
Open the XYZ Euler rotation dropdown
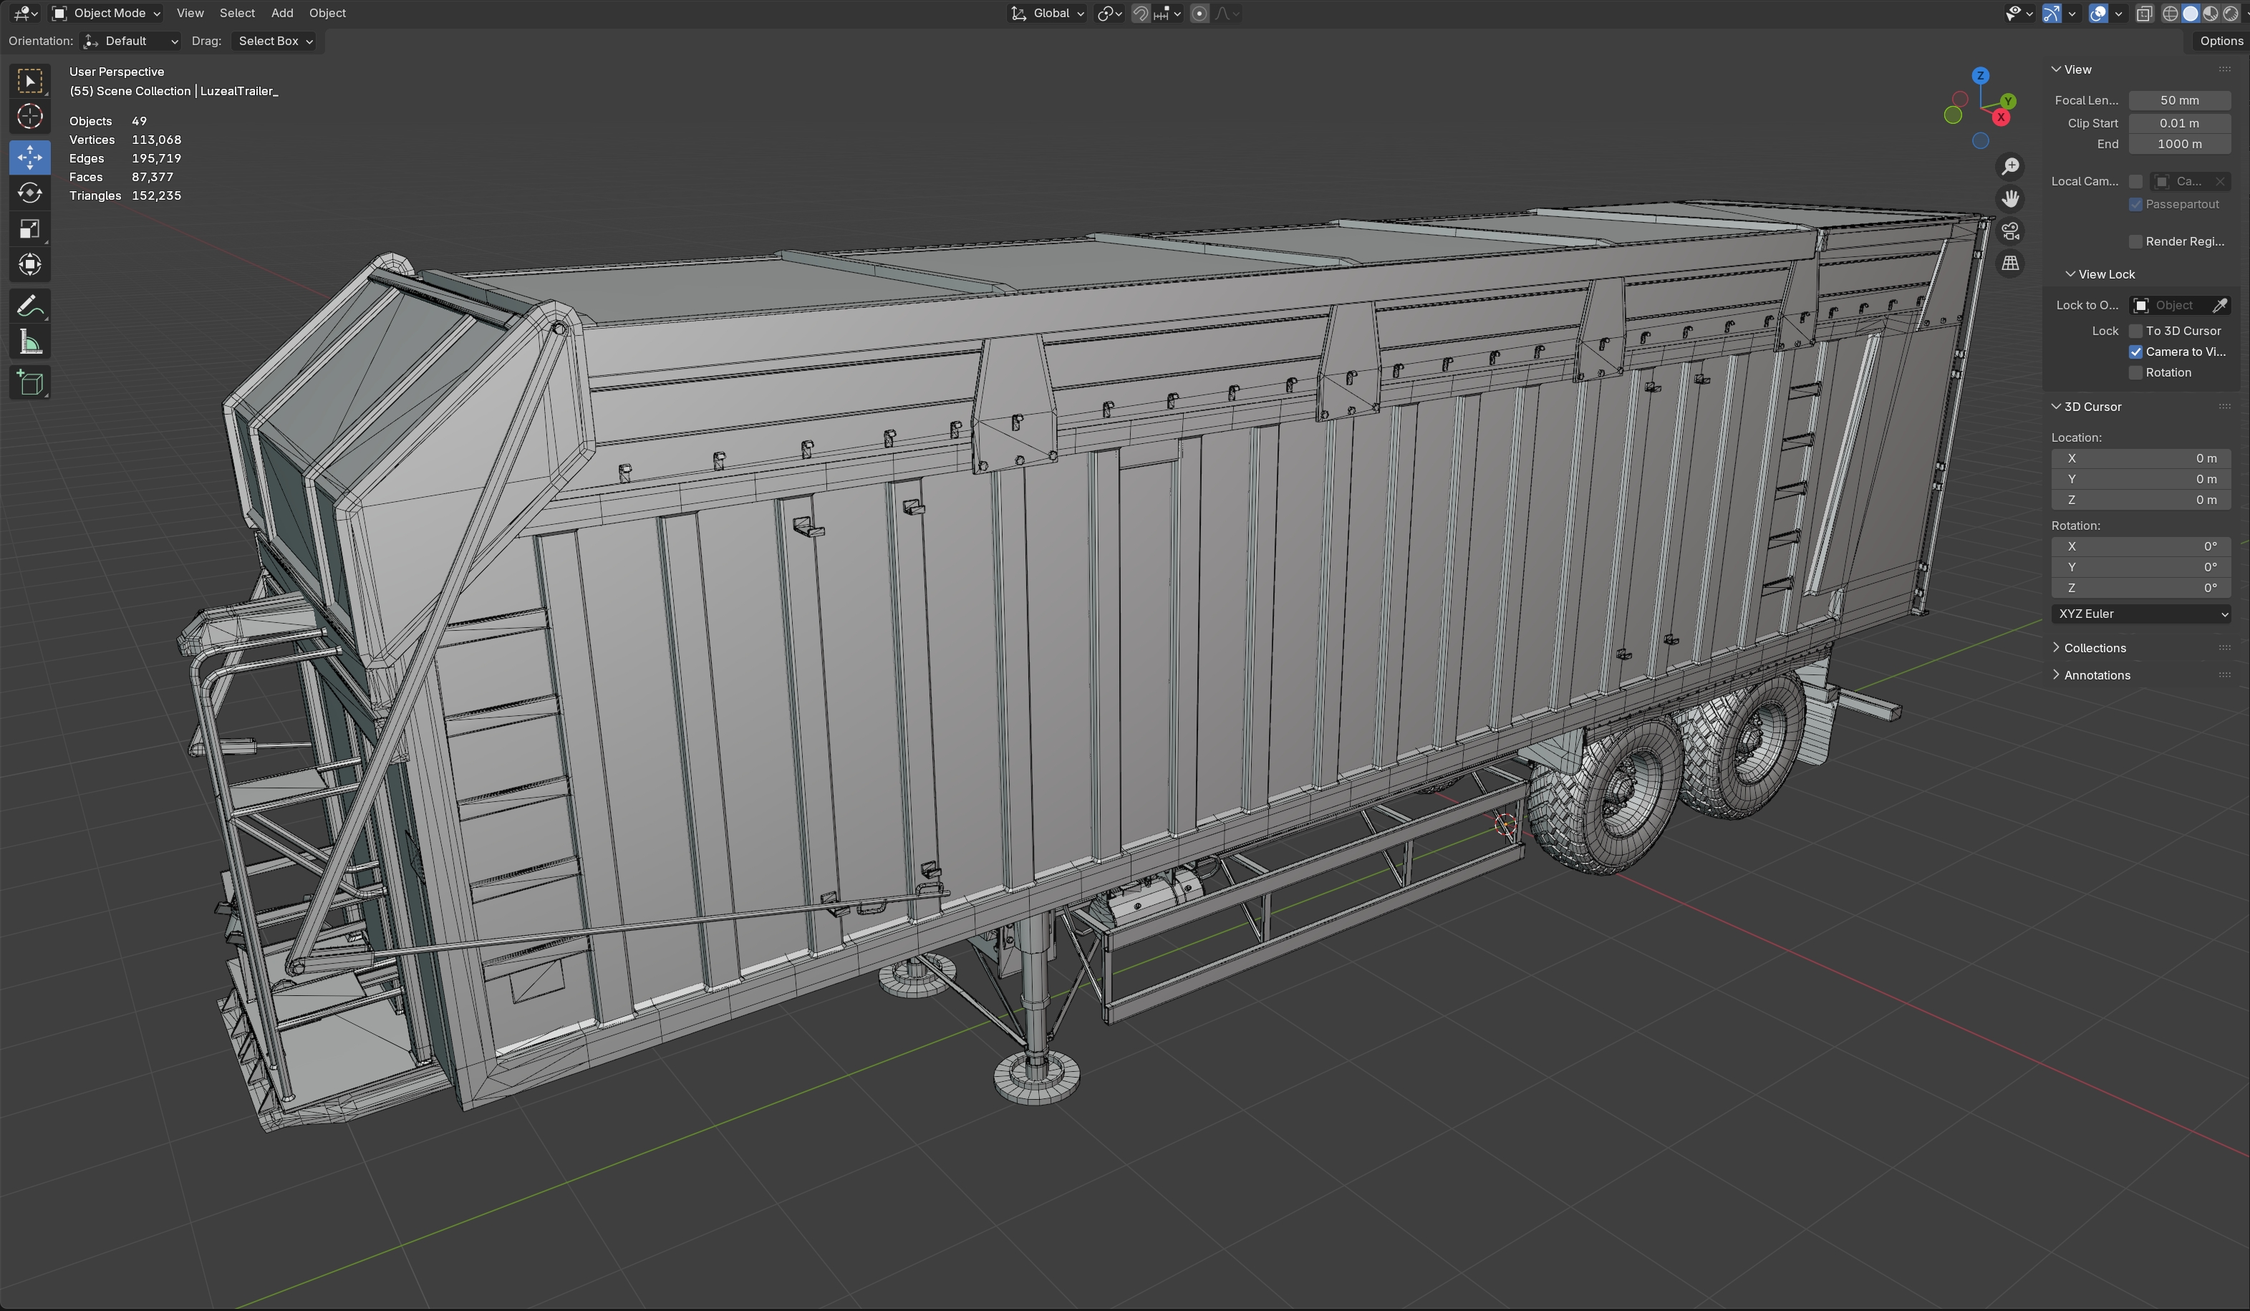[2141, 614]
